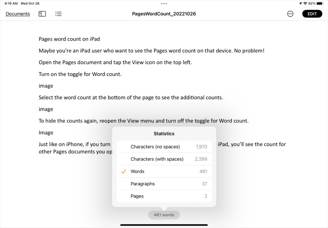Image resolution: width=328 pixels, height=228 pixels.
Task: Tap the three-dot multitasking control at top
Action: (x=164, y=4)
